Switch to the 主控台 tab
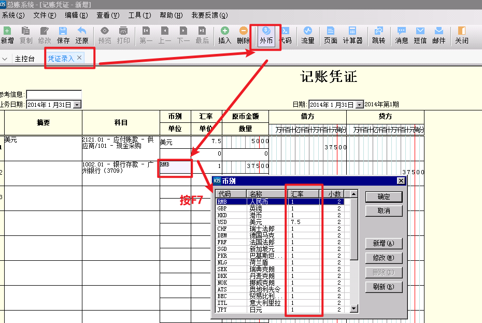 (x=24, y=59)
